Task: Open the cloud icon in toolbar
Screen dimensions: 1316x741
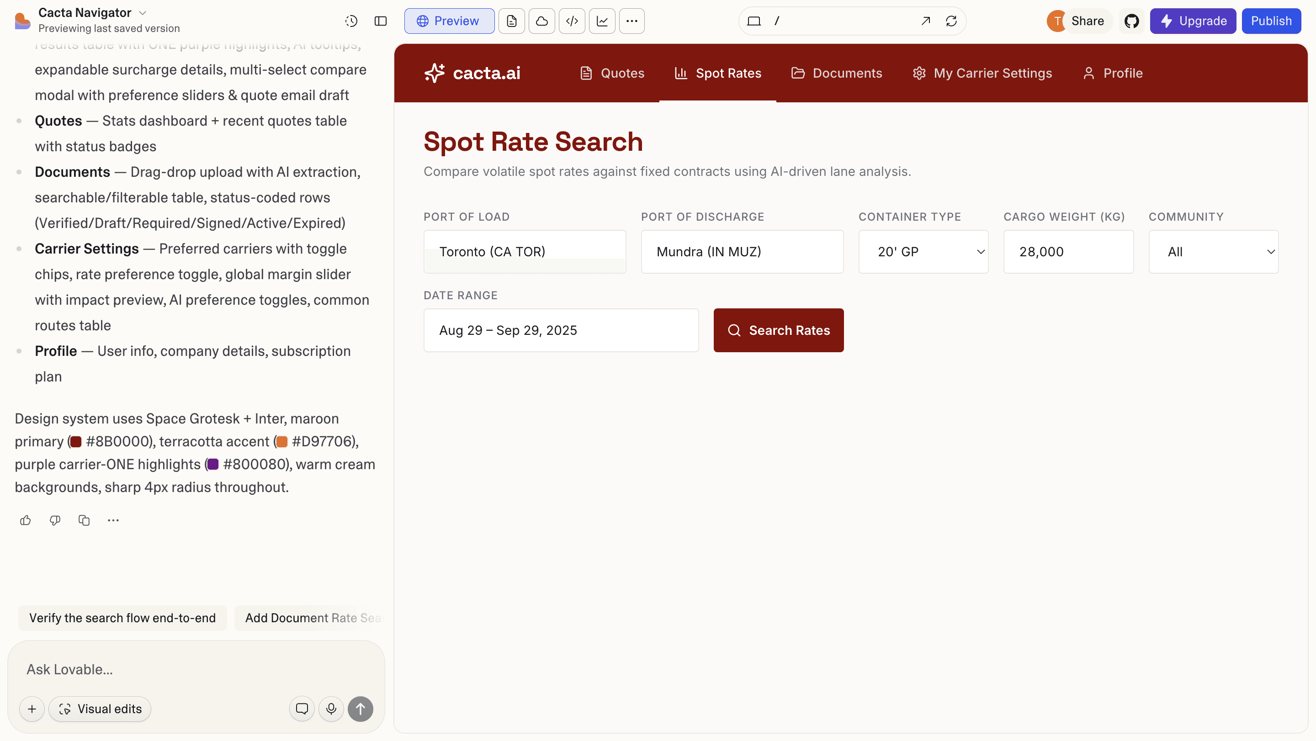Action: click(541, 21)
